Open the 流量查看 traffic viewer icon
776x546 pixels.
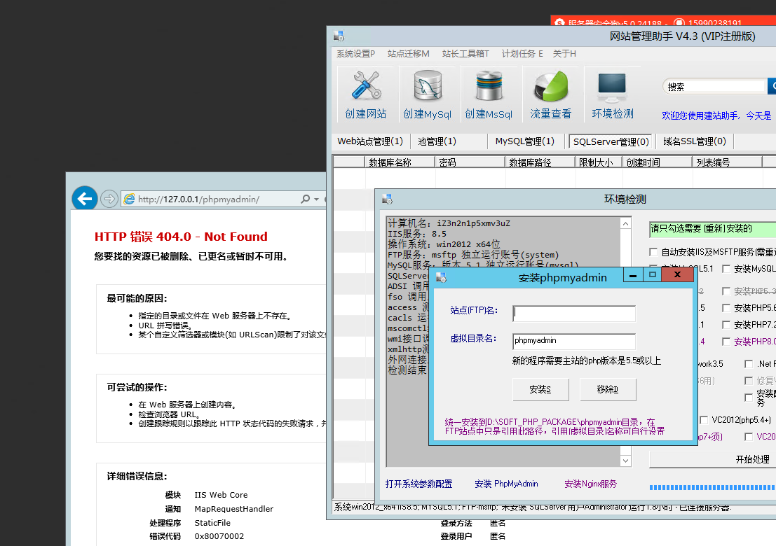tap(550, 94)
